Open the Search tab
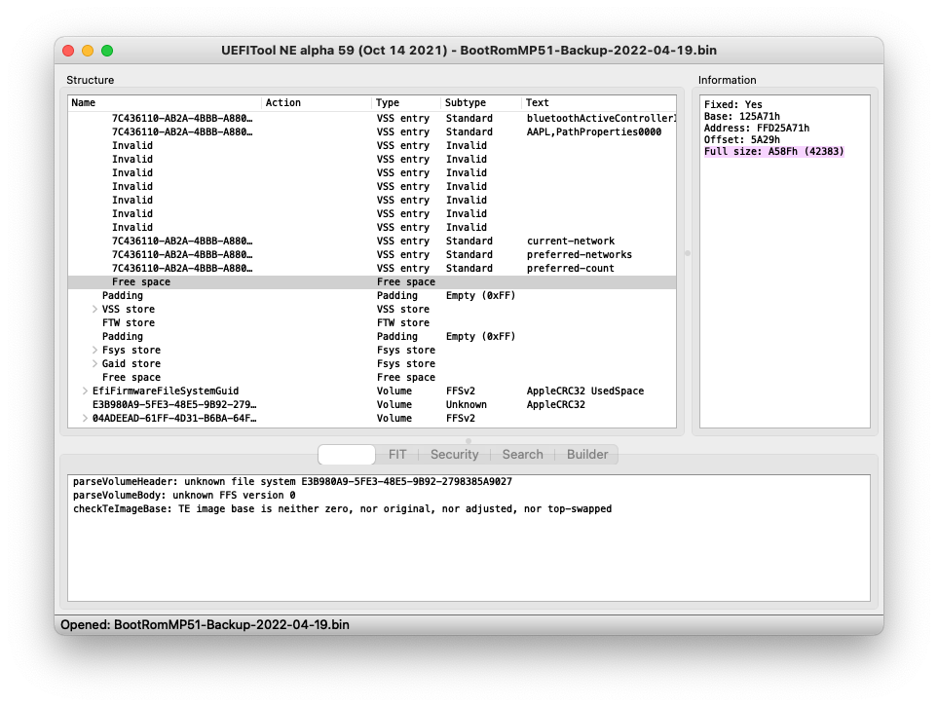 coord(522,455)
